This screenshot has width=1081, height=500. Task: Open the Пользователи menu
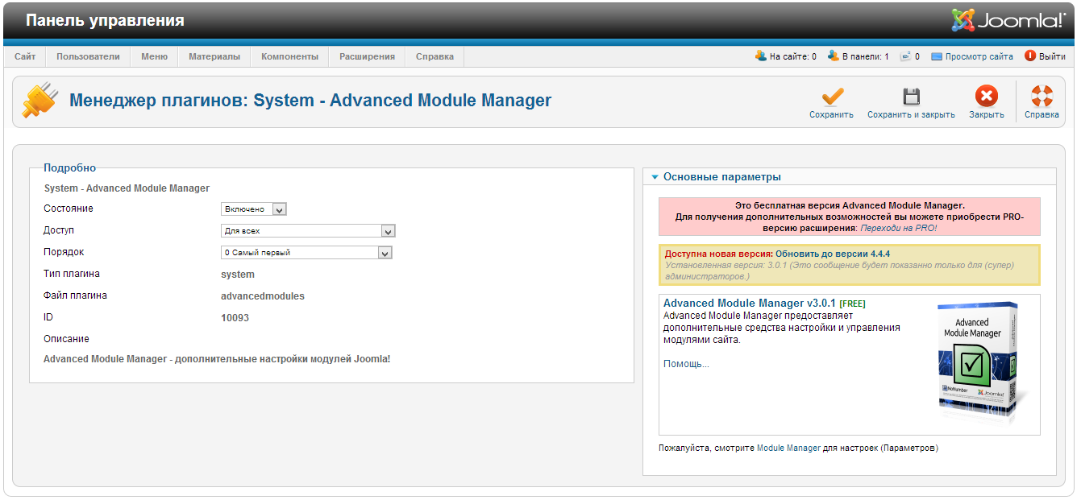tap(88, 56)
